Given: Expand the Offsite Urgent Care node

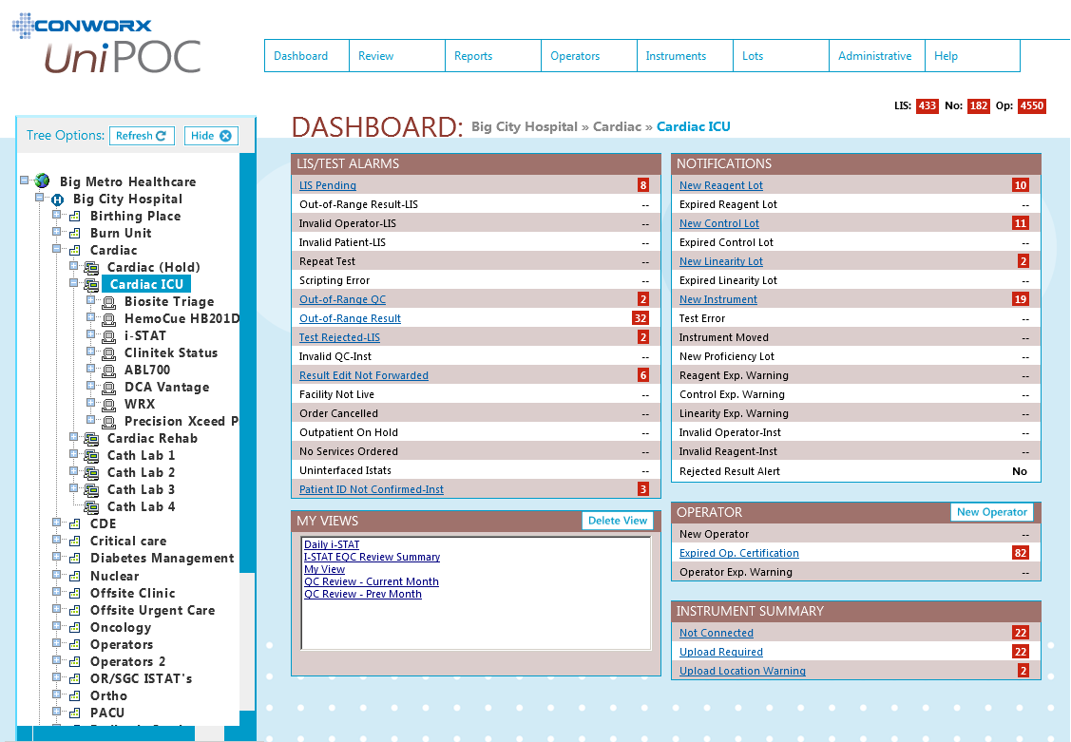Looking at the screenshot, I should pos(57,609).
